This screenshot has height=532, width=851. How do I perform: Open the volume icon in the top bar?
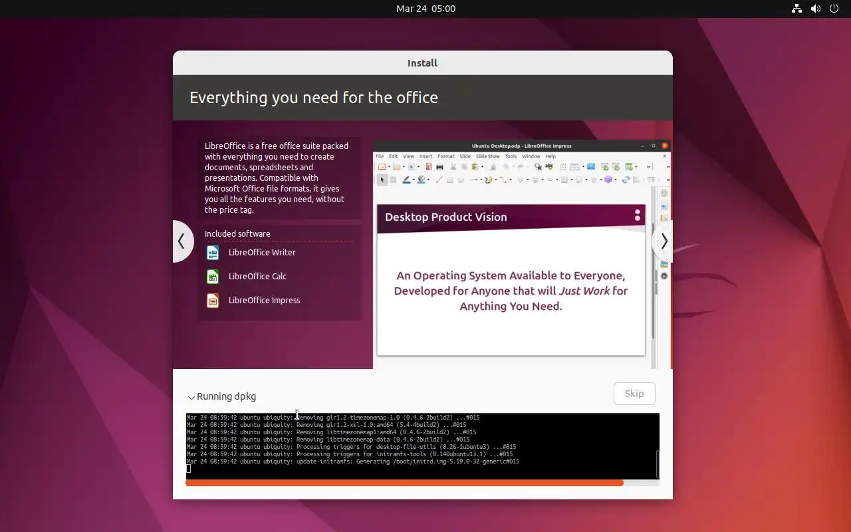[816, 9]
